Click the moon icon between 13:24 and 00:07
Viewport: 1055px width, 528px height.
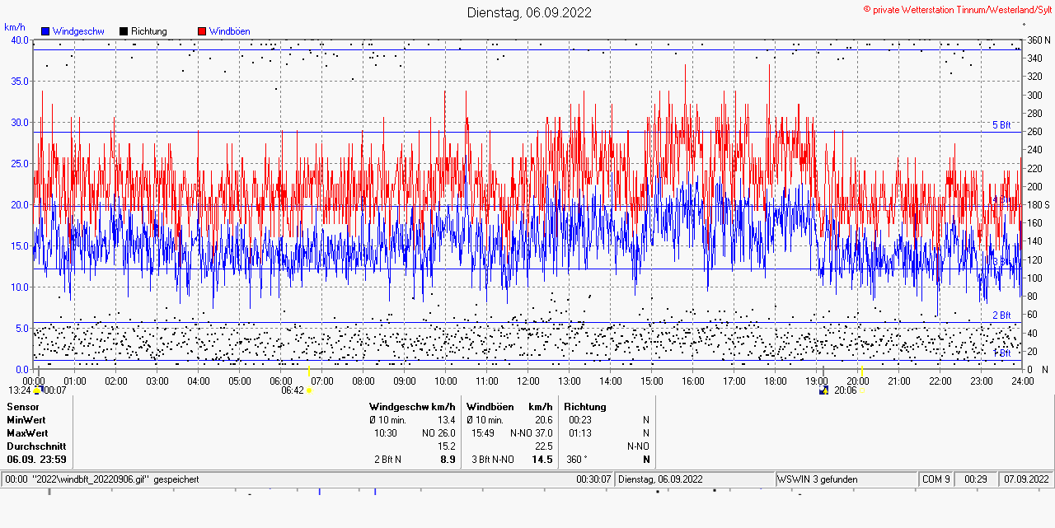pos(37,390)
